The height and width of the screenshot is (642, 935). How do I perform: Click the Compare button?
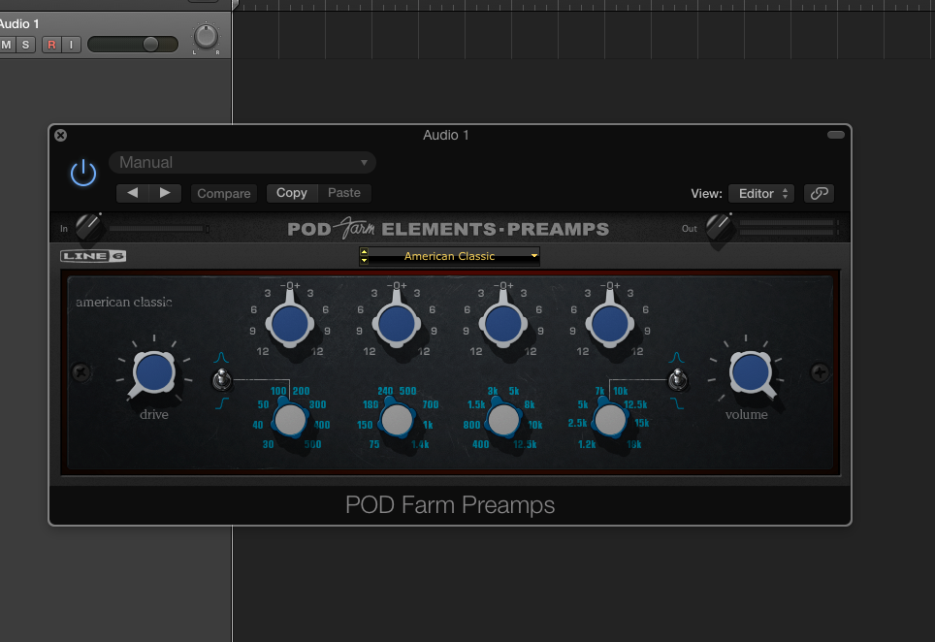224,193
